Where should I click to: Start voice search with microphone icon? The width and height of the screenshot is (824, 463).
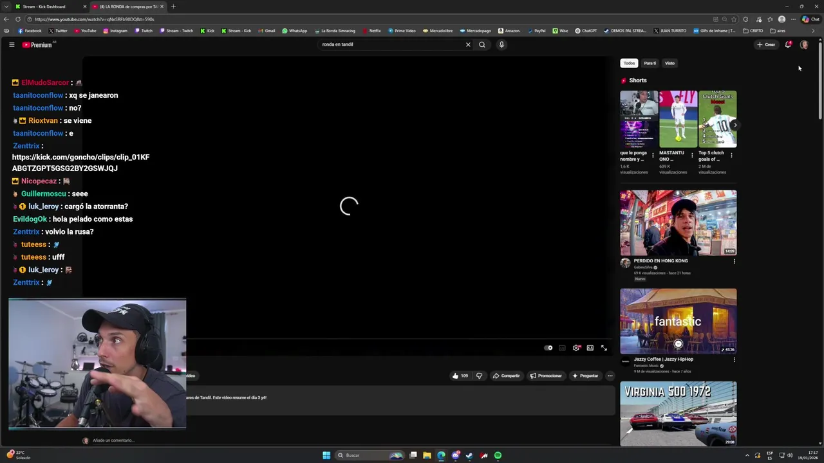click(501, 44)
